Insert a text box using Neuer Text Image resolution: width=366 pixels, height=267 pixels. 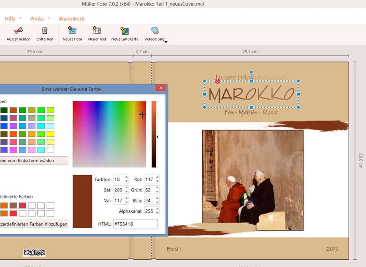click(x=97, y=31)
